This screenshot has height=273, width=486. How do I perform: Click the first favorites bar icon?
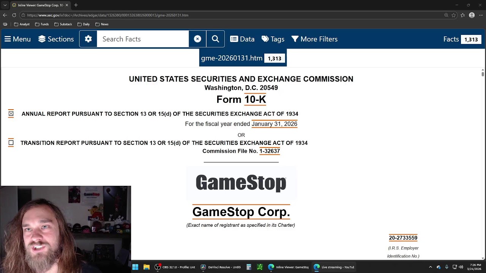[5, 24]
